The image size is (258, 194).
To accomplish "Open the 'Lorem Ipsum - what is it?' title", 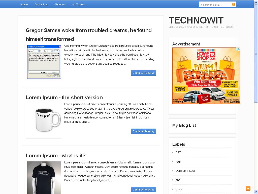I will click(56, 156).
